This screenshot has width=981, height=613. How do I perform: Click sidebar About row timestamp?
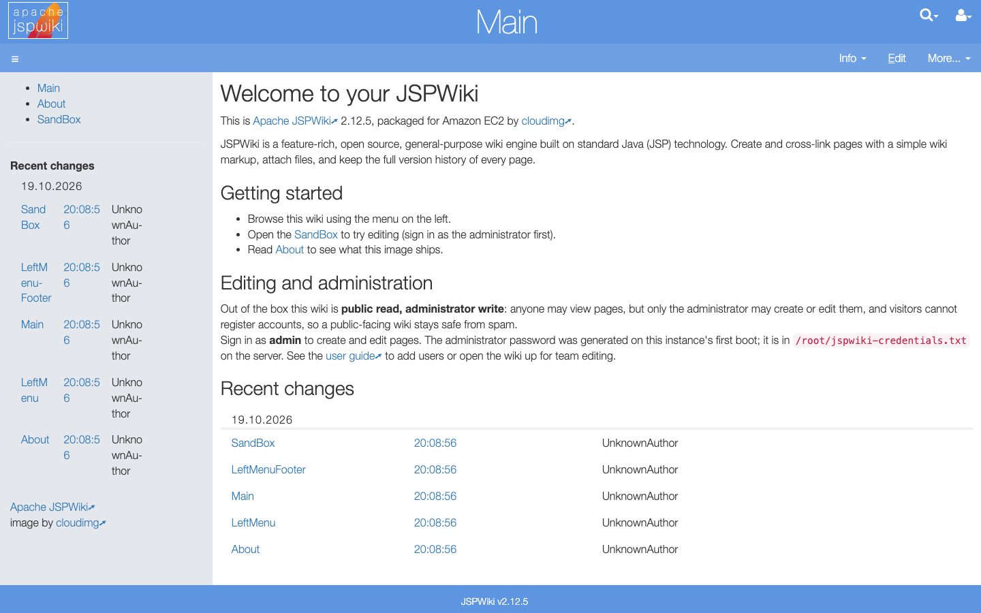82,447
